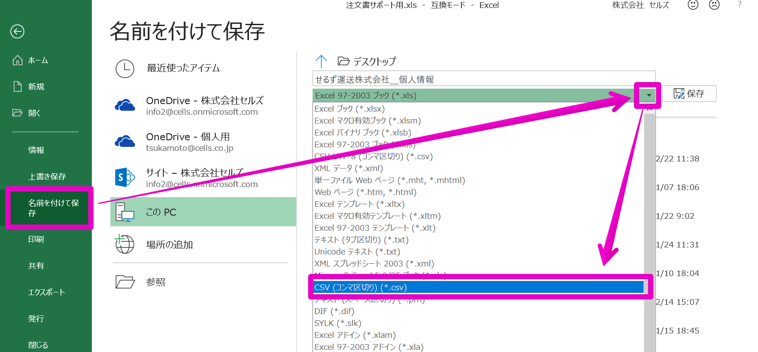
Task: Choose Excel 97-2003 アドイン (*.xla) format
Action: tap(369, 347)
